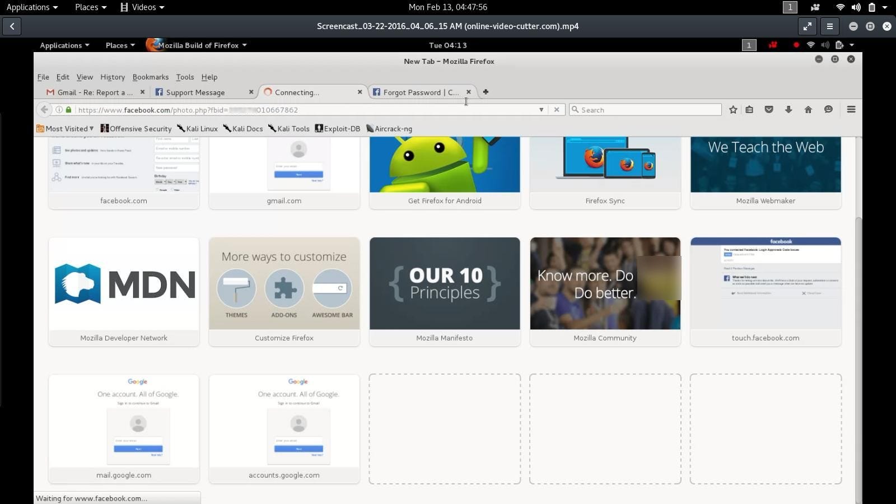The height and width of the screenshot is (504, 896).
Task: Open the Kali Linux bookmark
Action: coord(197,129)
